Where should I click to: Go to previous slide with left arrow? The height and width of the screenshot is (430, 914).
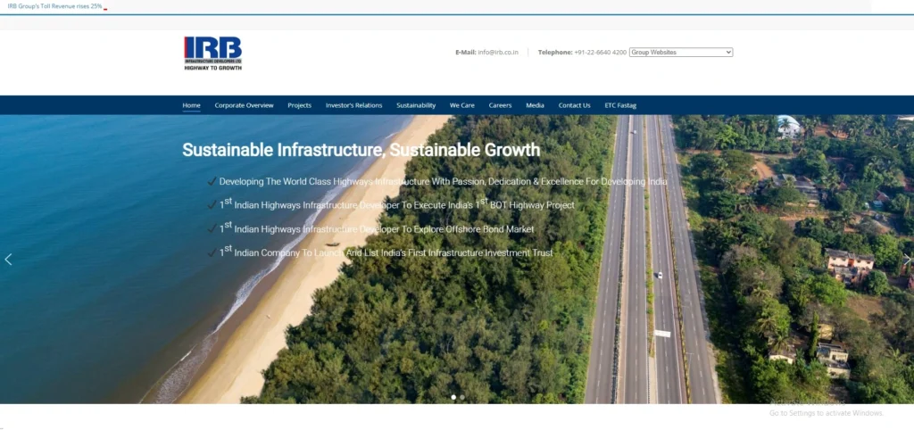click(8, 260)
